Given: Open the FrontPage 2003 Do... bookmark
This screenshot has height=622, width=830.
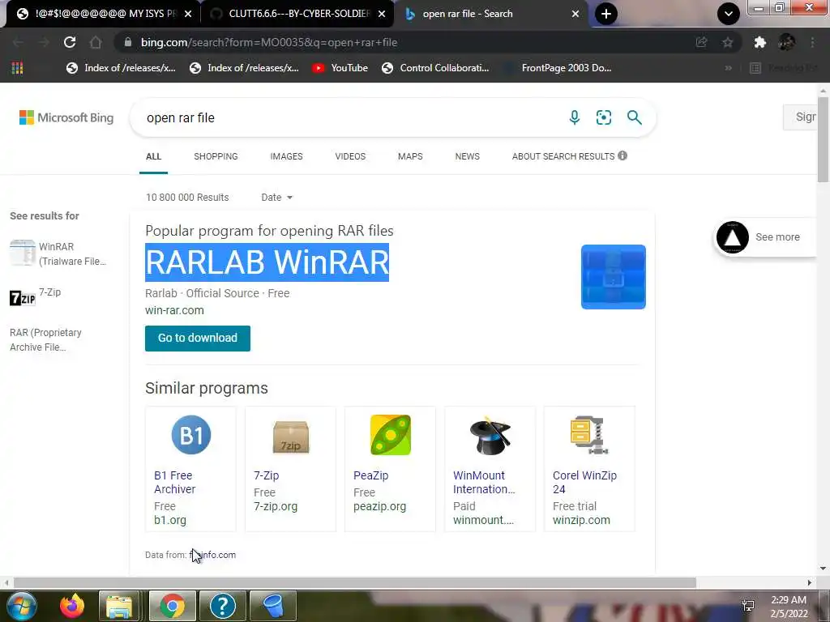Looking at the screenshot, I should click(x=558, y=68).
